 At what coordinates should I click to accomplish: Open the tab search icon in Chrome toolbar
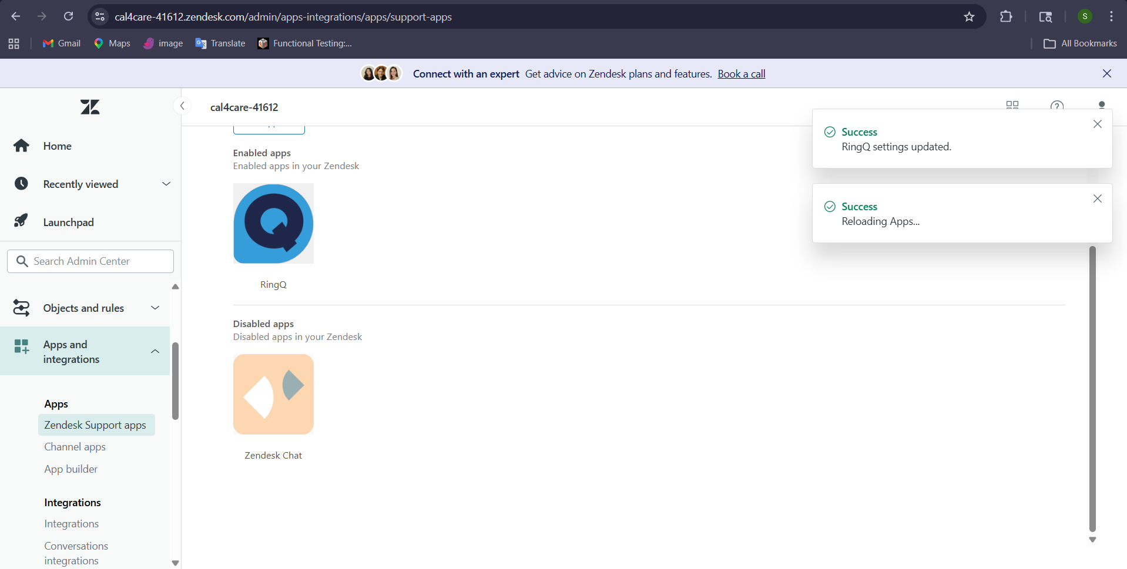point(1045,16)
